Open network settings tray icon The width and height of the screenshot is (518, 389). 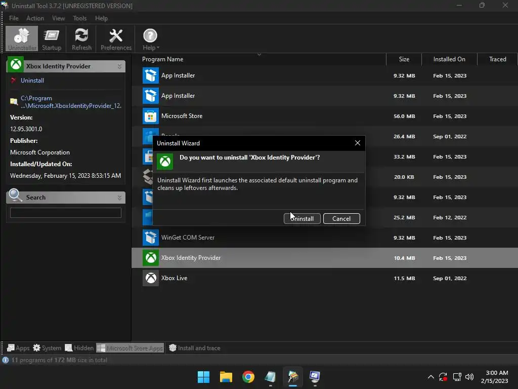pyautogui.click(x=457, y=377)
